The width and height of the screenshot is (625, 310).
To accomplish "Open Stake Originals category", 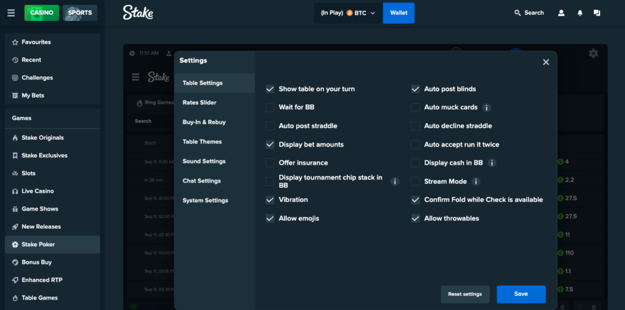I will pyautogui.click(x=52, y=138).
